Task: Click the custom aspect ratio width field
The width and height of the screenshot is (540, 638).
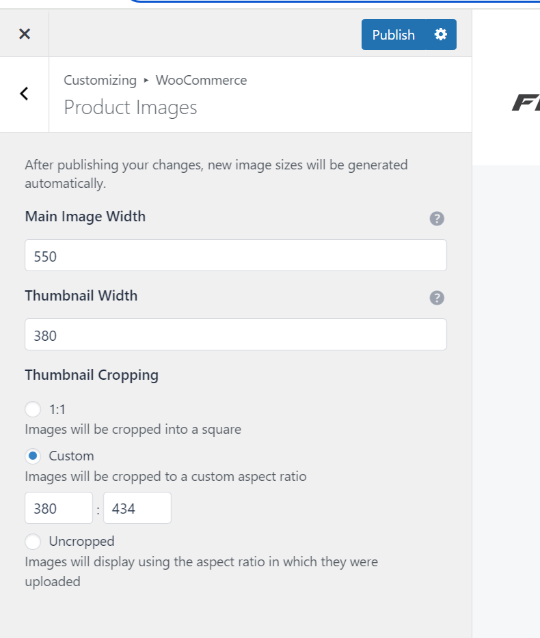Action: [x=58, y=508]
